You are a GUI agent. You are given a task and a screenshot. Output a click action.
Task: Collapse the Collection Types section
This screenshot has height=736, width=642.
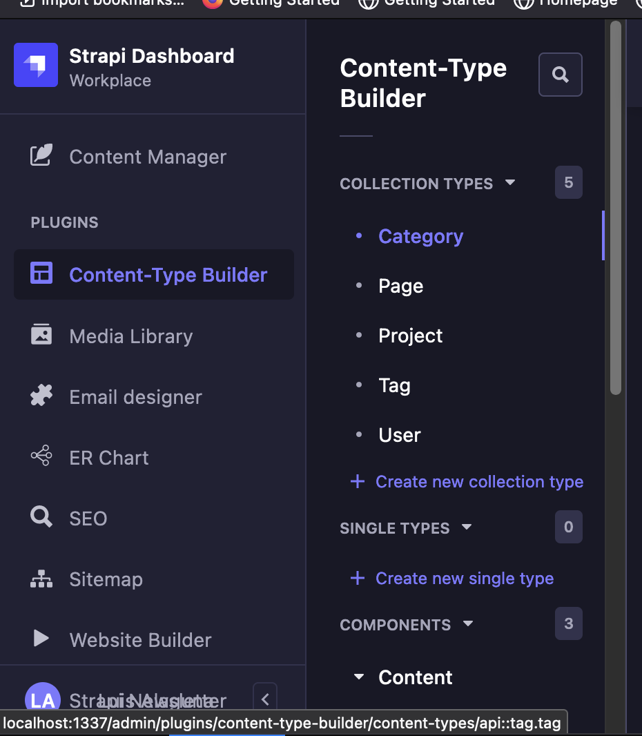click(x=510, y=182)
